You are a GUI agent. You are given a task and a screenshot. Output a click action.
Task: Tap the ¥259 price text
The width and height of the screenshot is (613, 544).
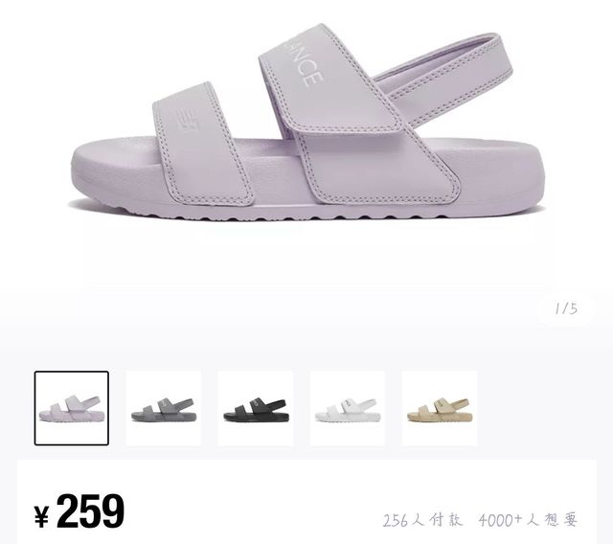(79, 511)
